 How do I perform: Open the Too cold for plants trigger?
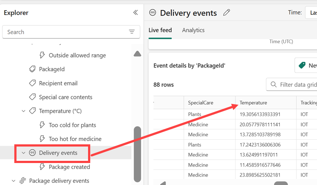point(72,125)
